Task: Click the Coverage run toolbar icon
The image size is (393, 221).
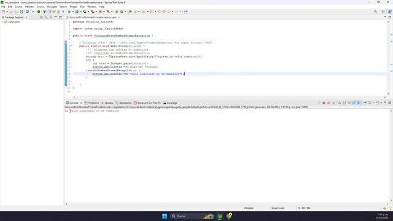Action: (85, 12)
